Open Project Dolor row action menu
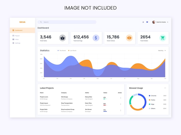Image resolution: width=181 pixels, height=135 pixels. pyautogui.click(x=121, y=110)
